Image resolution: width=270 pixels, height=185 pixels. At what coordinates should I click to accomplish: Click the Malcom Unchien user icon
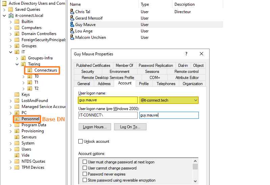(72, 37)
